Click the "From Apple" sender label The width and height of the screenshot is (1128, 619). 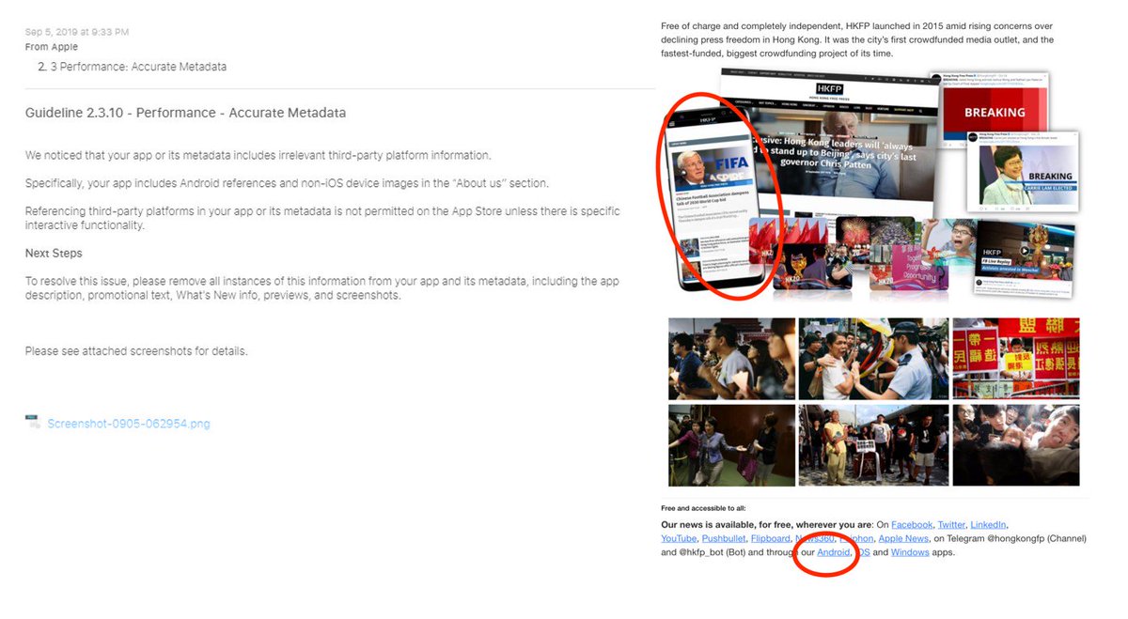52,47
